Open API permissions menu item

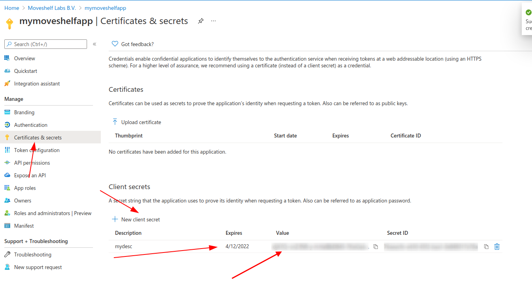click(32, 163)
